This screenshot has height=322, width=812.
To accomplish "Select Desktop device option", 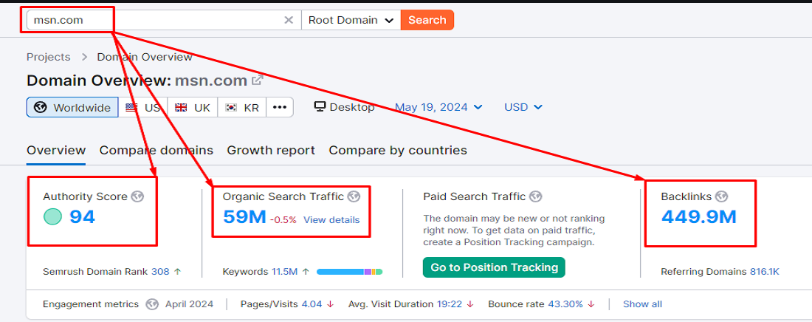I will coord(345,107).
